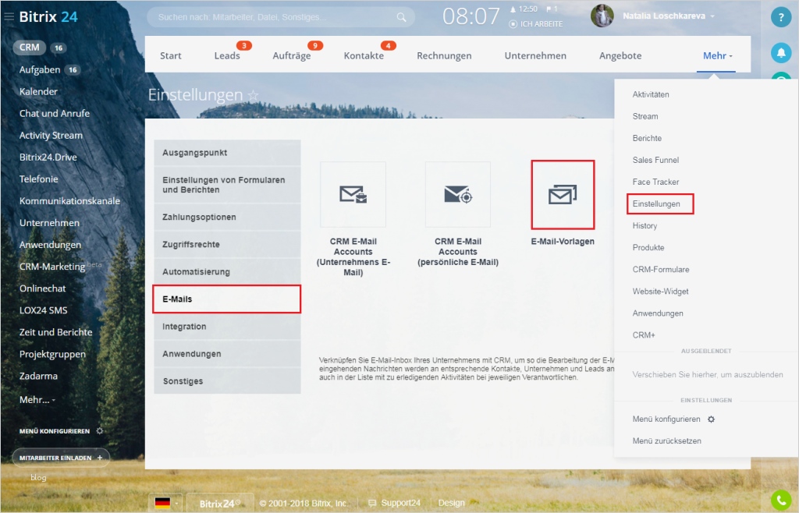
Task: Click the ICH ARBEITE status icon
Action: coord(513,24)
